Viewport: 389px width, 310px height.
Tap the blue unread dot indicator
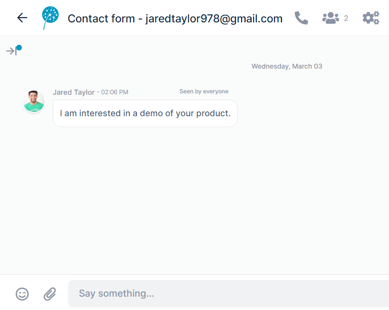(19, 48)
